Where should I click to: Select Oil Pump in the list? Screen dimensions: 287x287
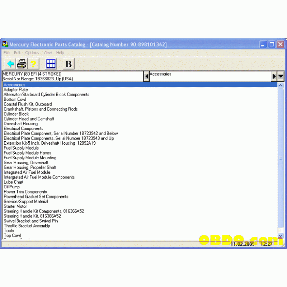pos(12,187)
